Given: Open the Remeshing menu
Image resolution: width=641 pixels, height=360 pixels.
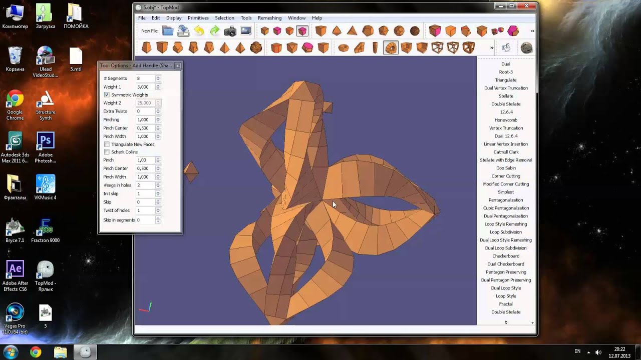Looking at the screenshot, I should pos(269,18).
